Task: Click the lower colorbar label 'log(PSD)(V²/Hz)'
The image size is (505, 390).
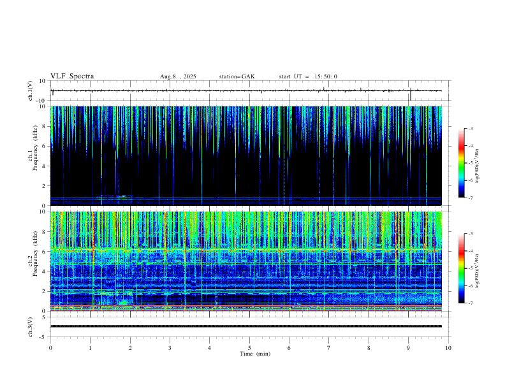Action: coord(478,271)
